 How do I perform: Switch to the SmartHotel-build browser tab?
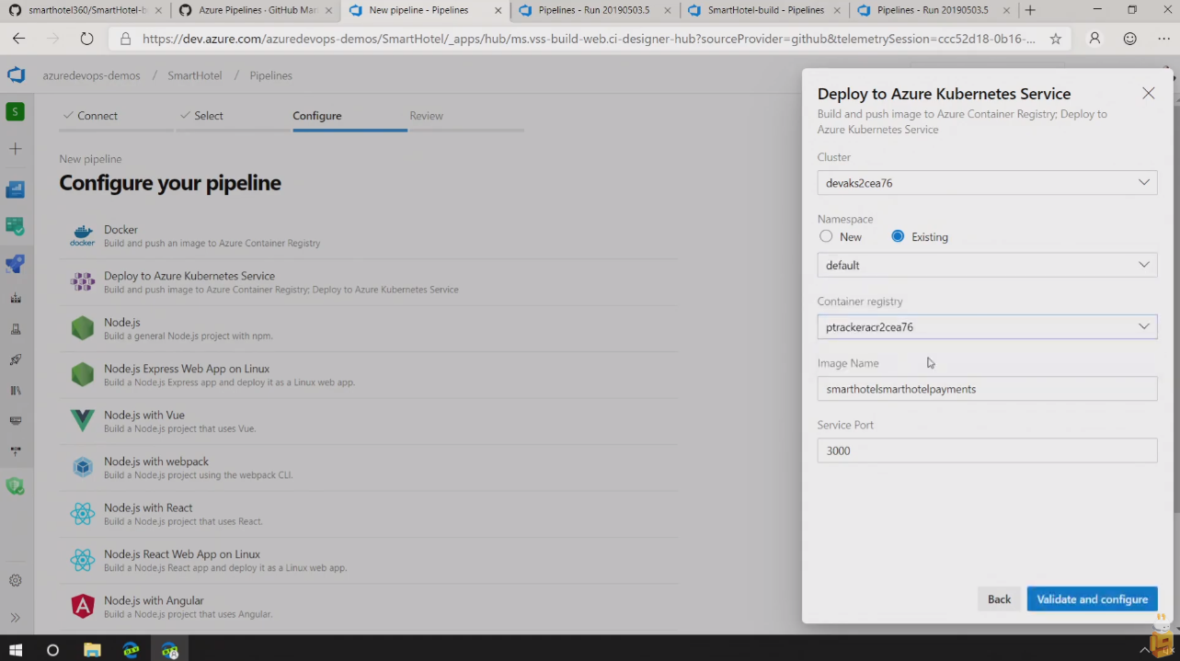764,10
